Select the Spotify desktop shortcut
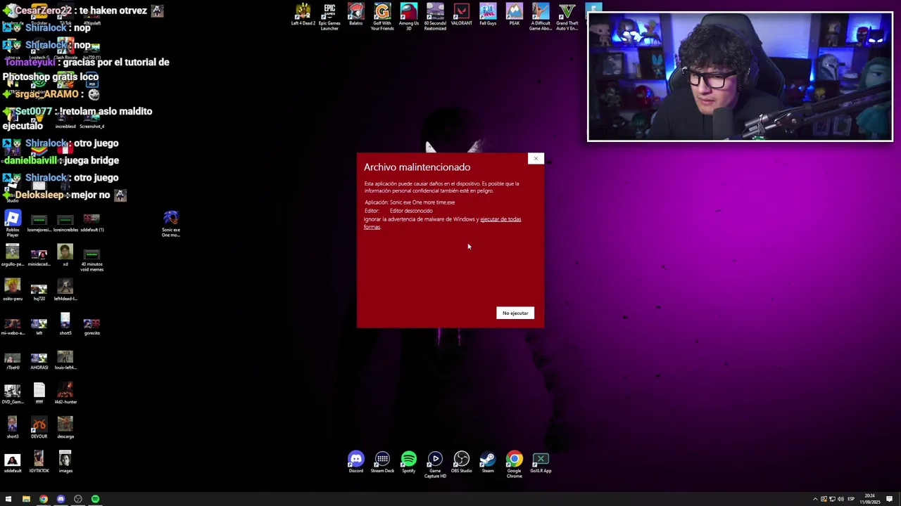 pyautogui.click(x=409, y=462)
